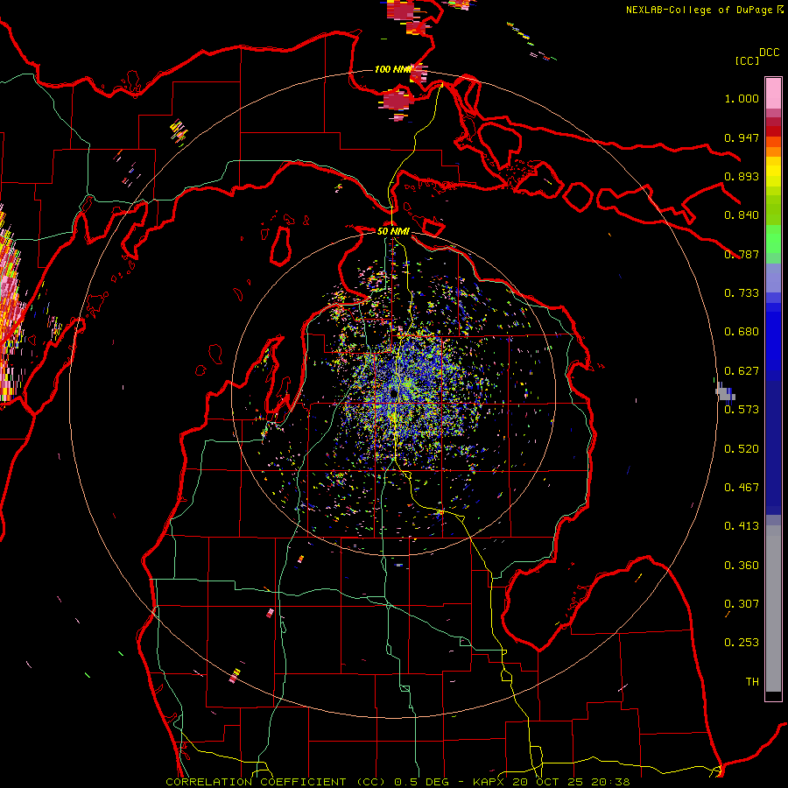Click the TH label on color scale
Image resolution: width=788 pixels, height=788 pixels.
point(752,682)
